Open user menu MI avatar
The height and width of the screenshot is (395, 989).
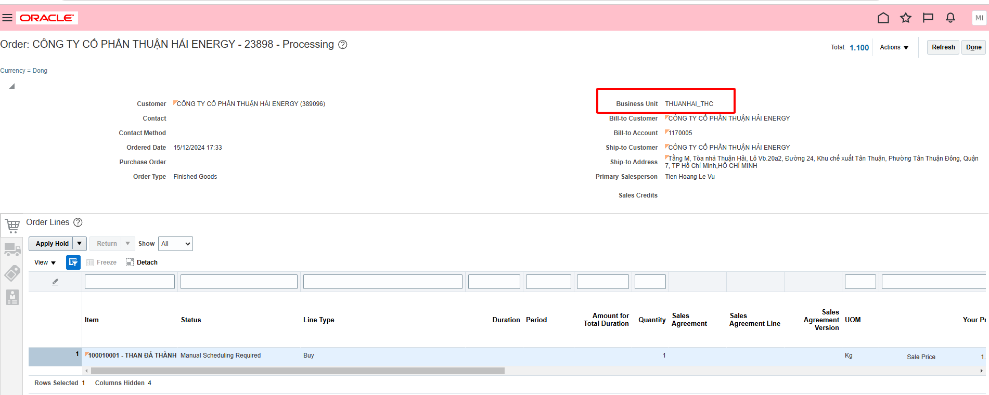tap(979, 18)
